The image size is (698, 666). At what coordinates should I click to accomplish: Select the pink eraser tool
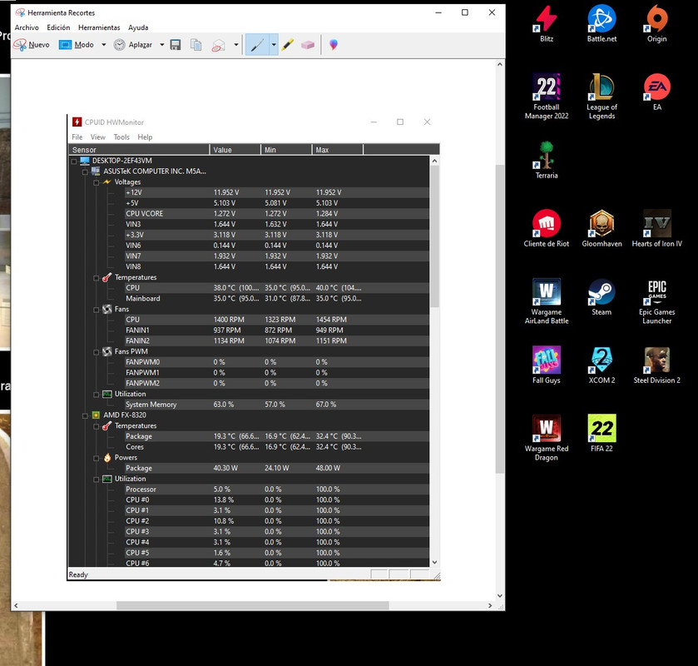tap(308, 45)
